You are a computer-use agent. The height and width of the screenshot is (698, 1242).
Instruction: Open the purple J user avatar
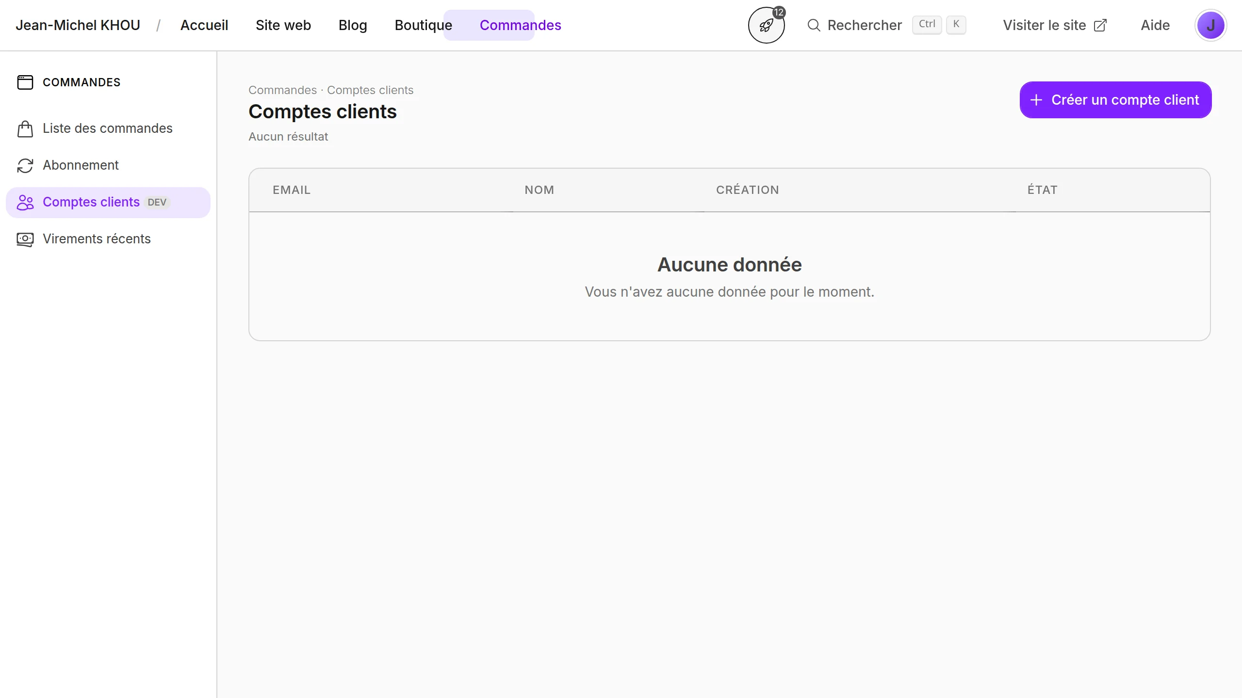click(x=1210, y=25)
